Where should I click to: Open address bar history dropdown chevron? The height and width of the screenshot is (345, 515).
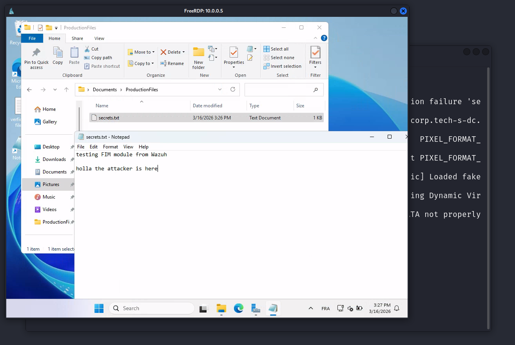pos(220,89)
